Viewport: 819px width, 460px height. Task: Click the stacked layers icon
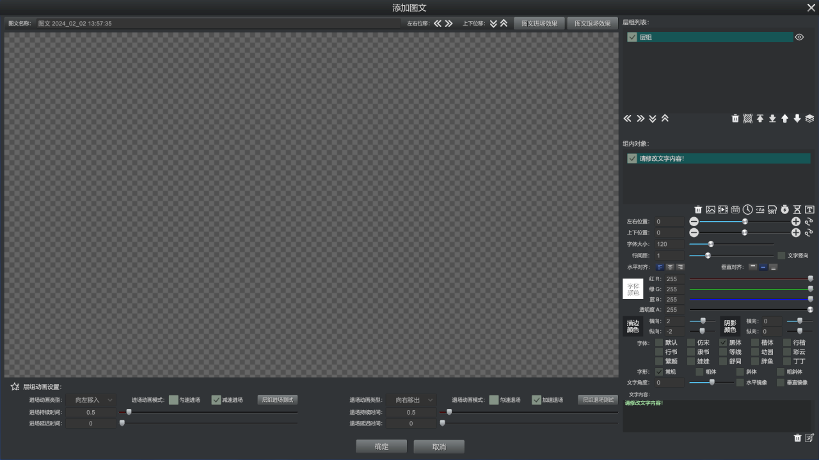point(809,118)
